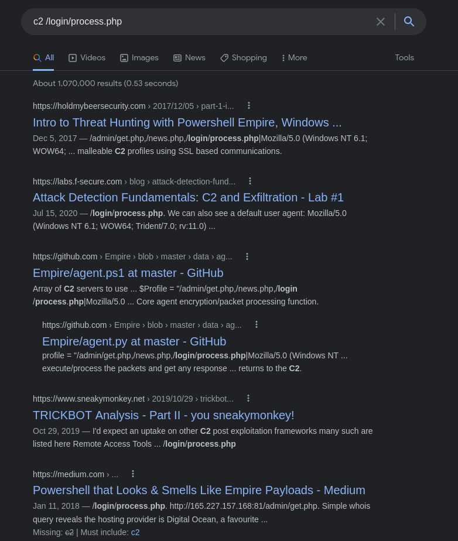Open the Tools options
This screenshot has height=541, width=458.
[x=404, y=58]
